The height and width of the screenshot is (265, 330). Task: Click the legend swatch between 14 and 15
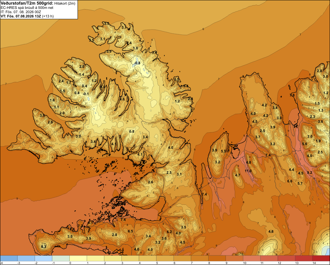coord(321,258)
